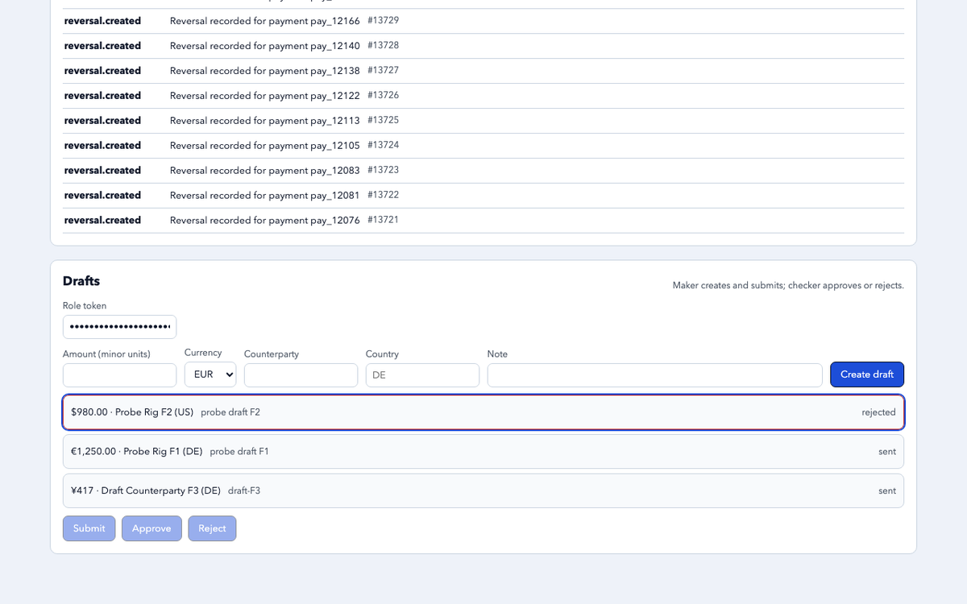The width and height of the screenshot is (967, 604).
Task: Focus the Role token password field
Action: click(x=119, y=327)
